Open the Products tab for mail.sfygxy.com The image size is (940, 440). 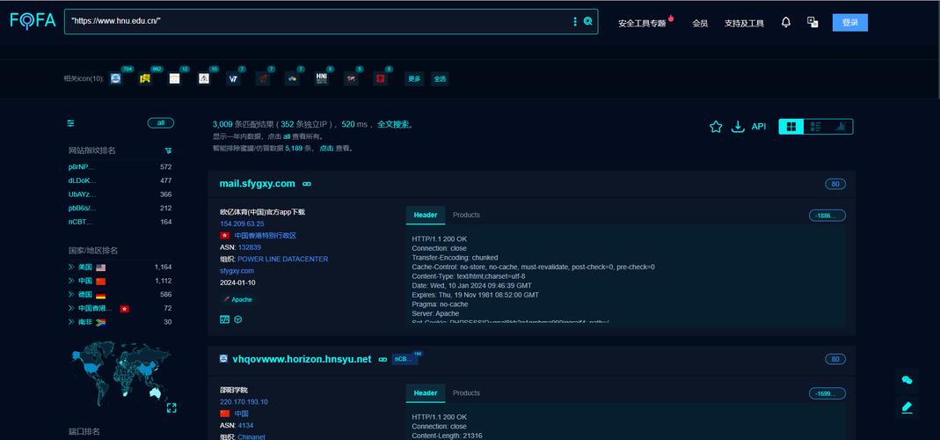pos(466,215)
